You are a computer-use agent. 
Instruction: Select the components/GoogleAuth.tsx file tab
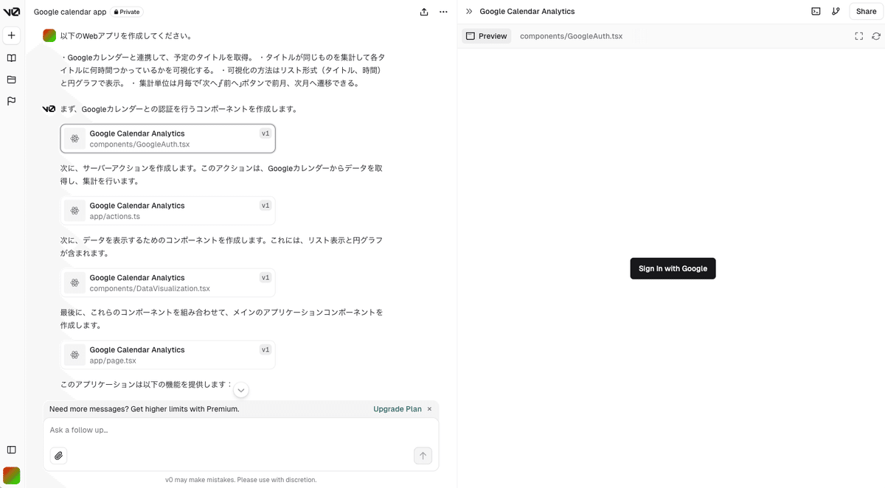pyautogui.click(x=571, y=36)
